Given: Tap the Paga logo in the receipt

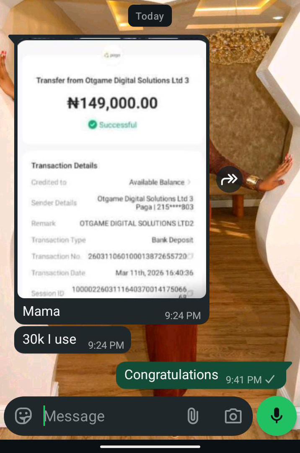Looking at the screenshot, I should (x=112, y=55).
